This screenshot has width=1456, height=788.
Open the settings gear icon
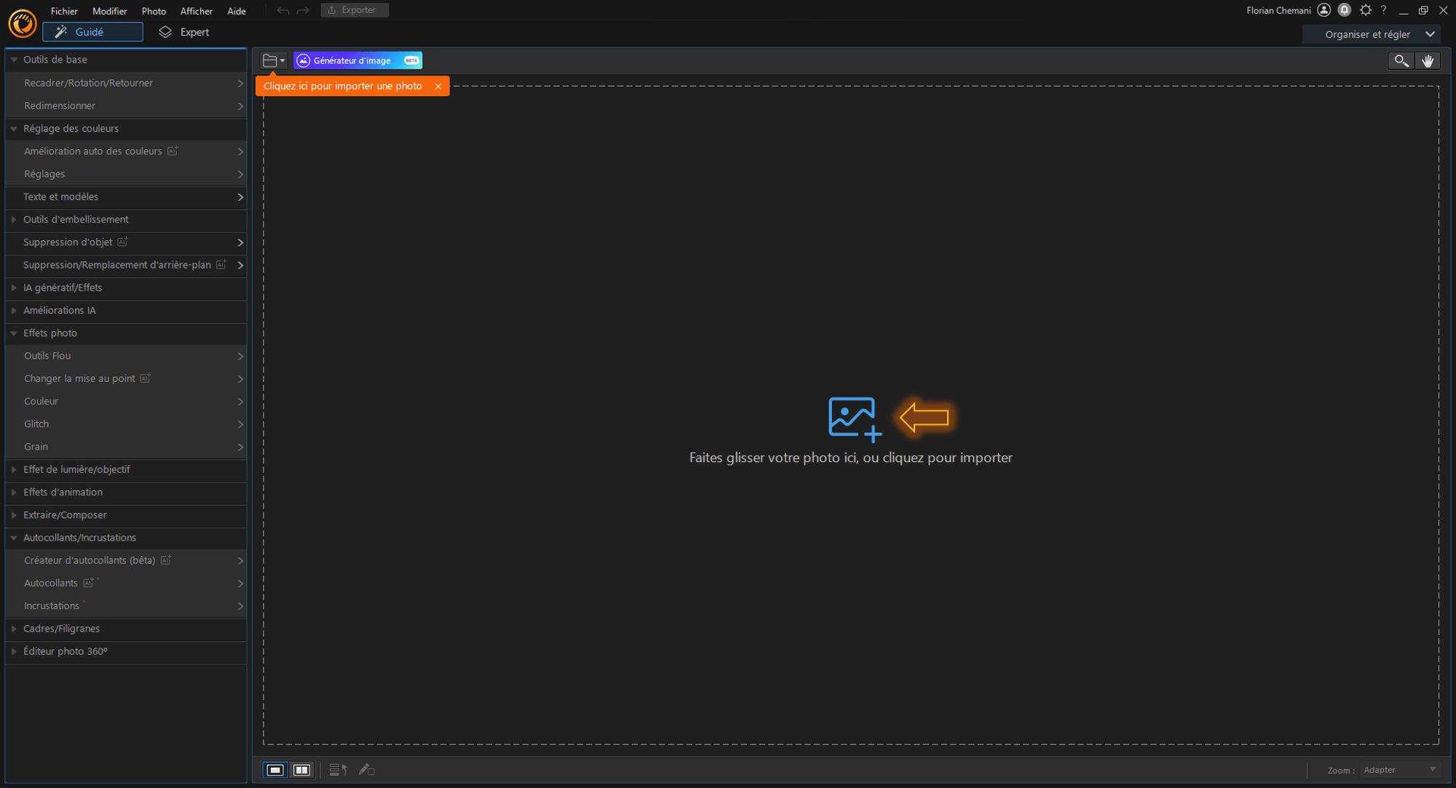(x=1365, y=10)
